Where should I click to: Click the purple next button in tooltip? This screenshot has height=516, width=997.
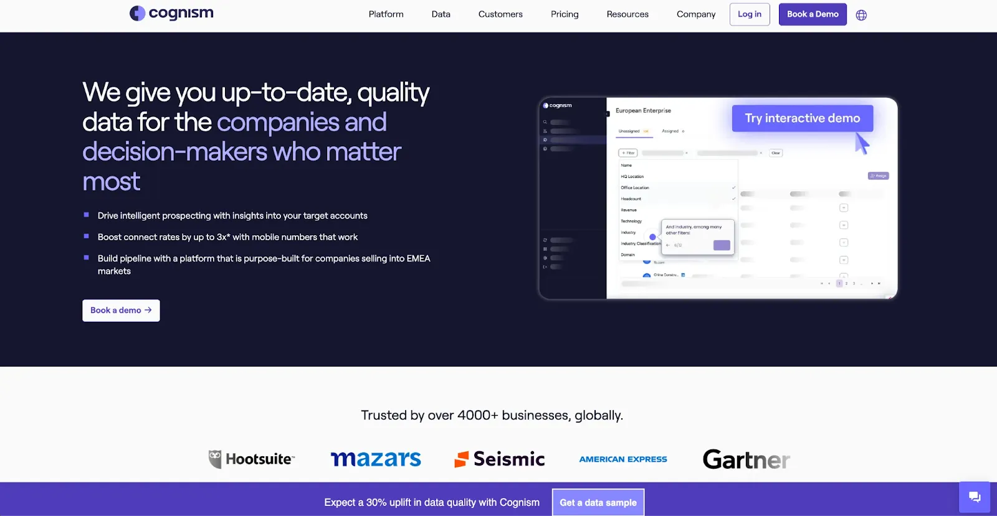click(x=722, y=245)
